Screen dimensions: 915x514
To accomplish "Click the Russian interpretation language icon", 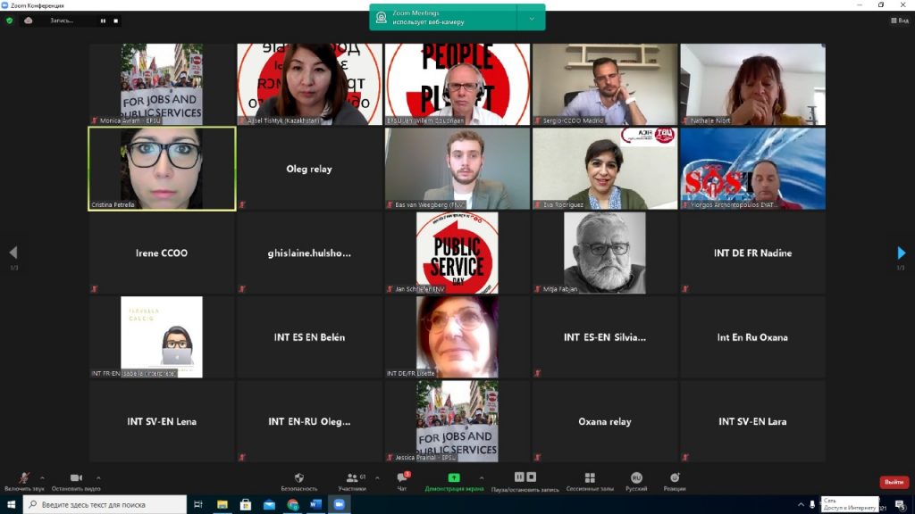I will click(x=636, y=478).
